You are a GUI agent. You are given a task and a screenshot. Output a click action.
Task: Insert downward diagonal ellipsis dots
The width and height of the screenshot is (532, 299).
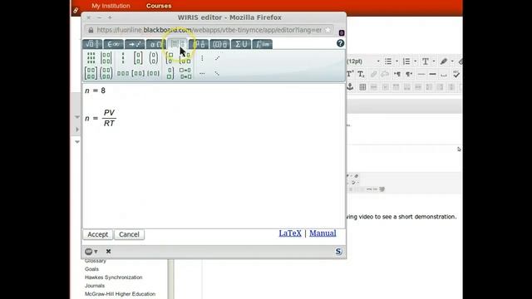(217, 73)
